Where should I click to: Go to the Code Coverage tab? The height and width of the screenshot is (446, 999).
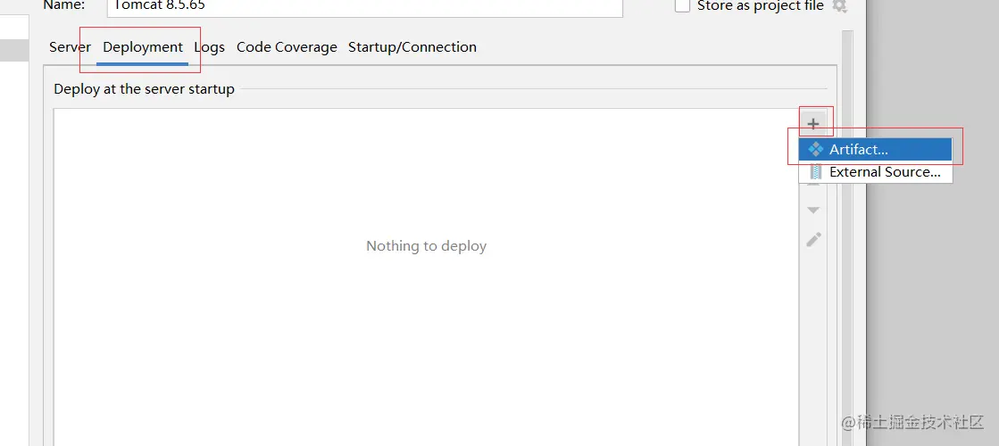(x=287, y=47)
